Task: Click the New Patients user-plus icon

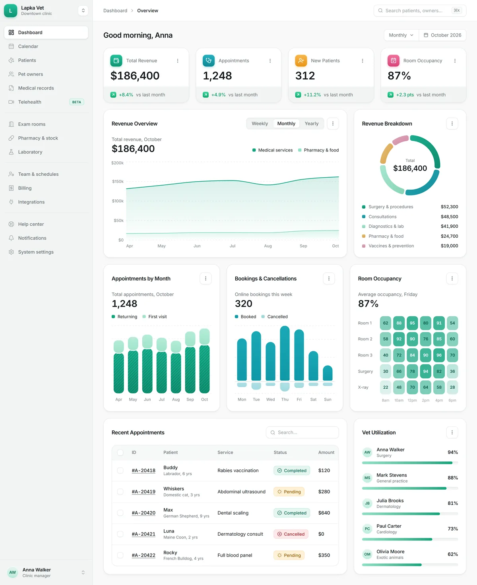Action: tap(301, 60)
